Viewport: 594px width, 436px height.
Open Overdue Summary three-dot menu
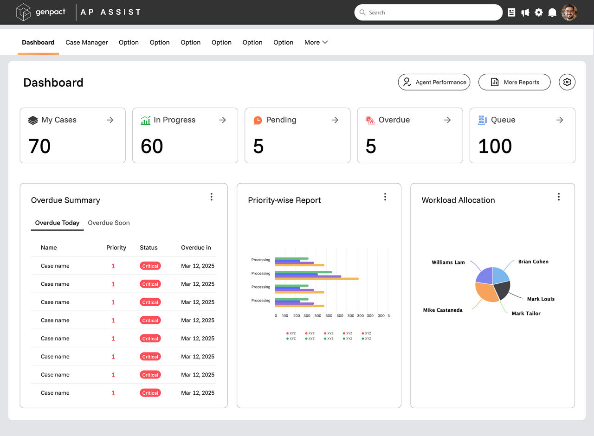(x=211, y=197)
